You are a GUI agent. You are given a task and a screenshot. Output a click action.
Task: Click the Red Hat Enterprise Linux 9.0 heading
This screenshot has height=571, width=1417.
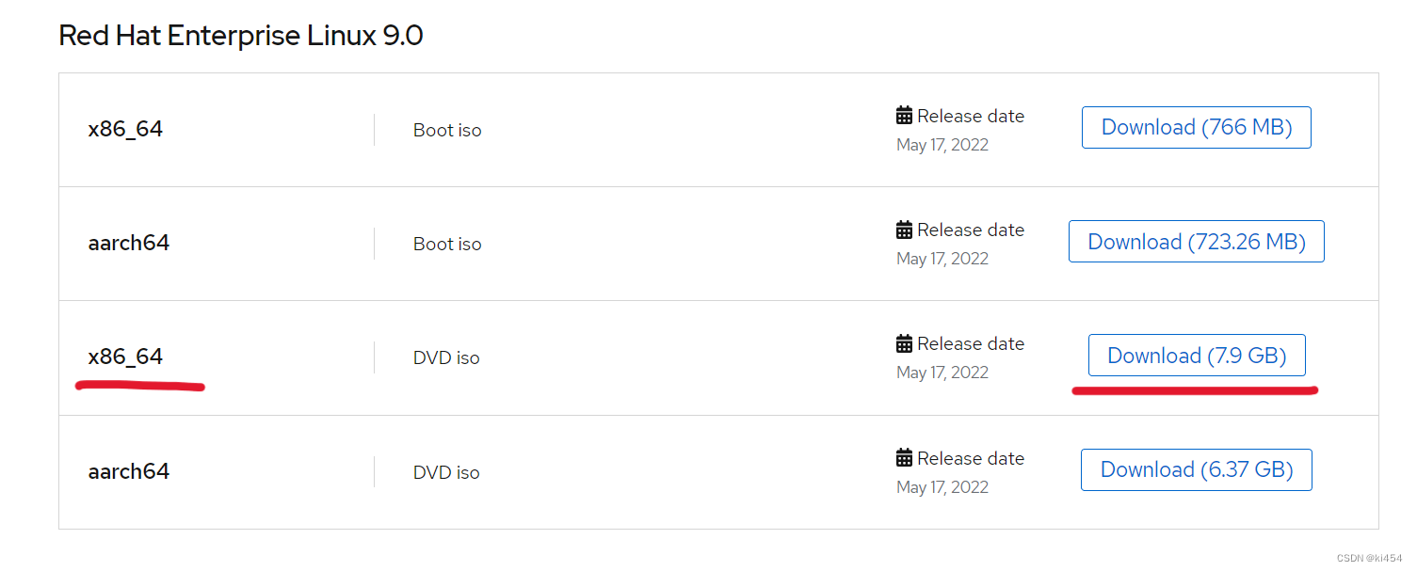(x=241, y=35)
